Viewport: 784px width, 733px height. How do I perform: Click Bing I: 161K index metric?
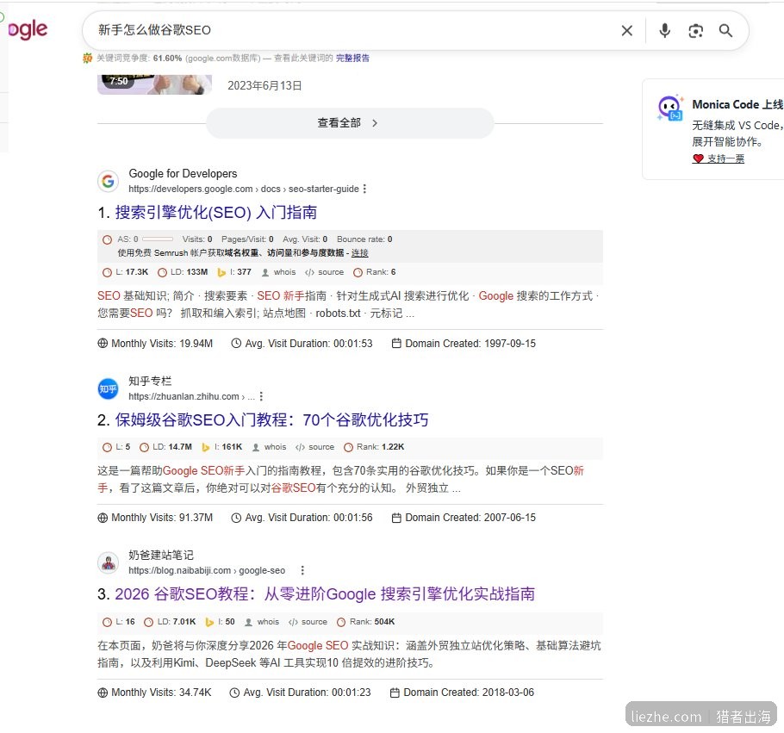(222, 447)
